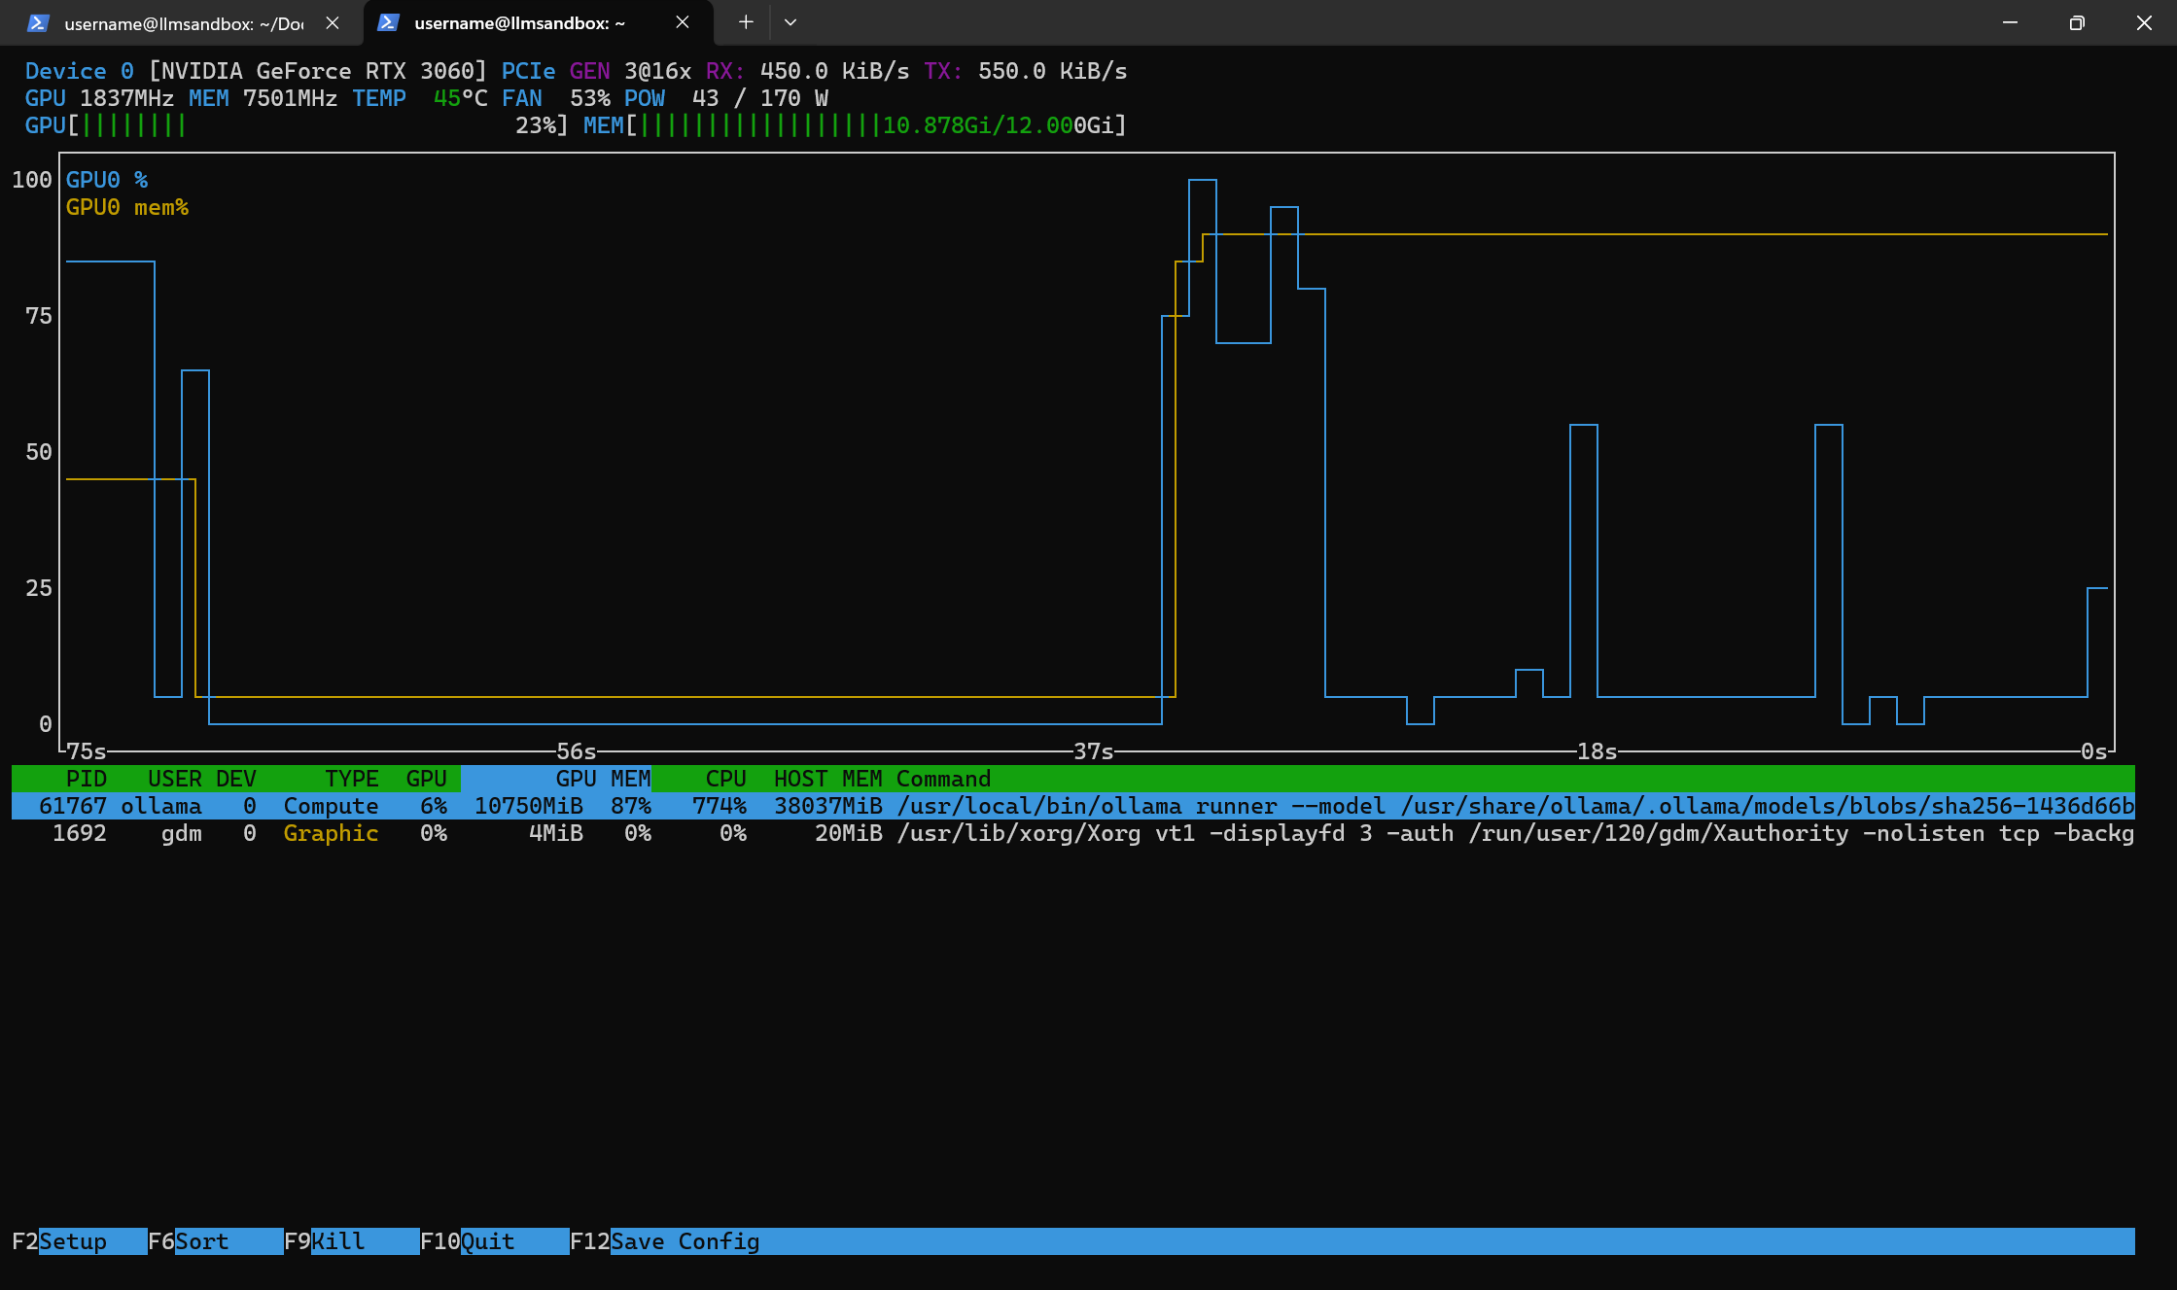2177x1290 pixels.
Task: Click the POW 43 / 170 W reading
Action: click(726, 98)
